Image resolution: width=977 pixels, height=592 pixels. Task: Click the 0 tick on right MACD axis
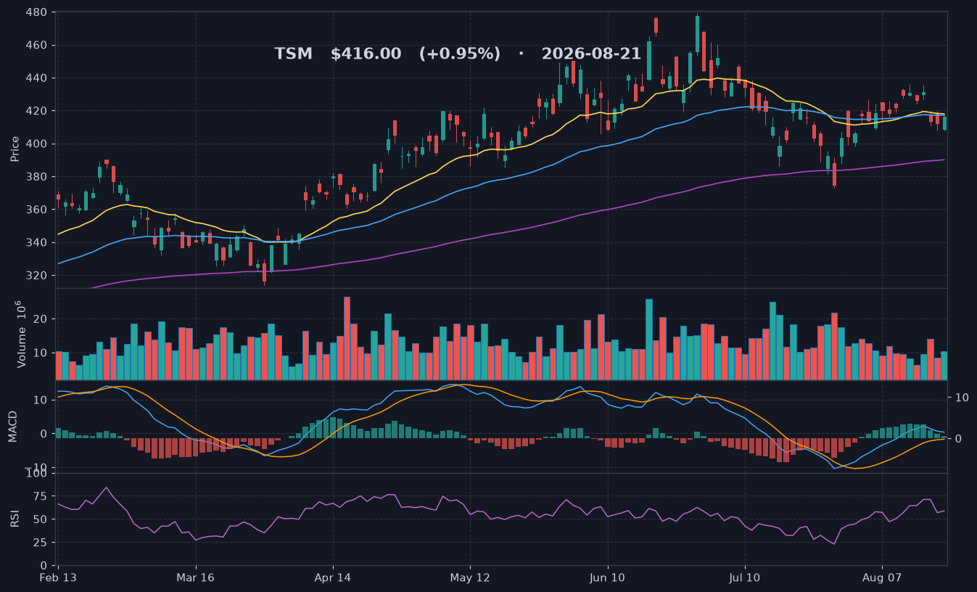(958, 439)
